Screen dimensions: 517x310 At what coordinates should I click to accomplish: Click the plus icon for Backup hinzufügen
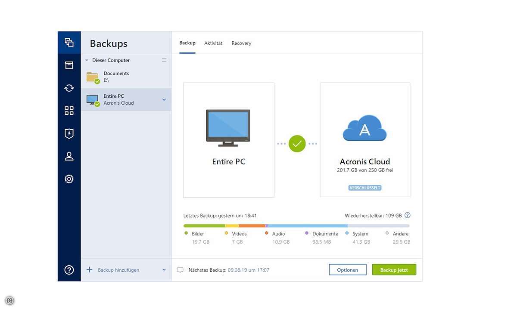tap(90, 270)
